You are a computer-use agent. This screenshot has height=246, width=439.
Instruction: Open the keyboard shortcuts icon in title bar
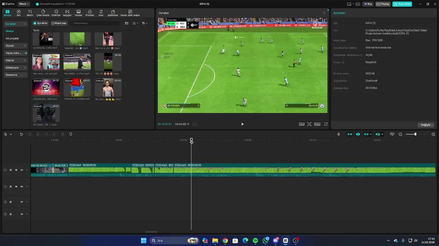point(358,4)
